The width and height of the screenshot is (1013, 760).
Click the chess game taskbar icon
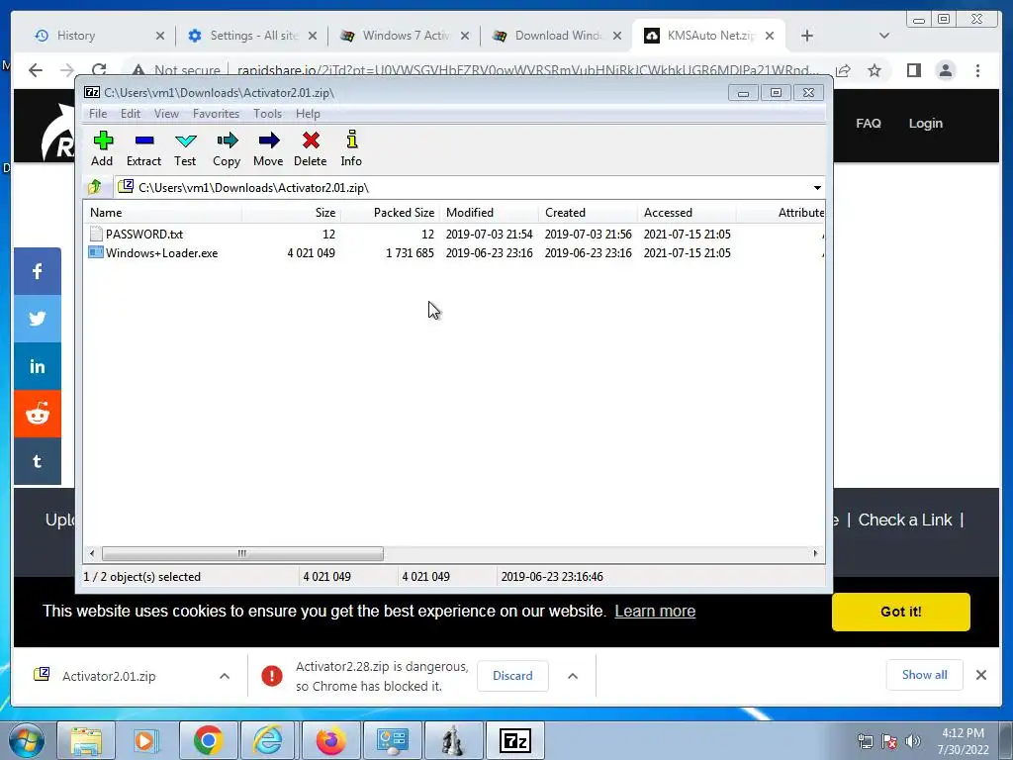(x=453, y=740)
